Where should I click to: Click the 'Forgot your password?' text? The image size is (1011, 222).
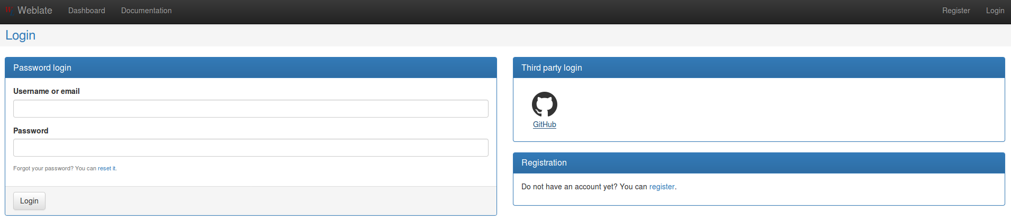pyautogui.click(x=43, y=169)
